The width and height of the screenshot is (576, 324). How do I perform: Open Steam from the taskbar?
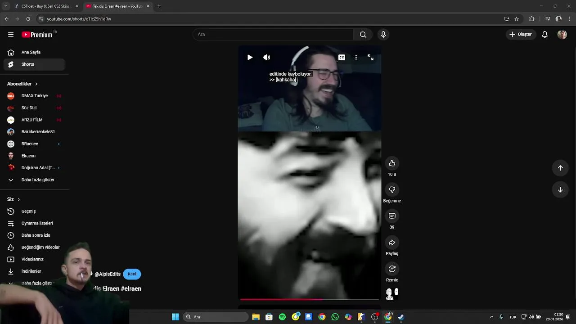coord(401,317)
